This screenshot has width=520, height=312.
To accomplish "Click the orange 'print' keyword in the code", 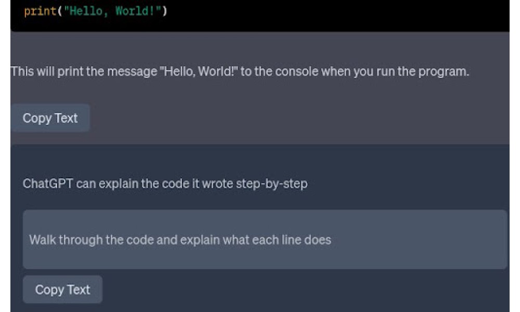I will pos(40,11).
